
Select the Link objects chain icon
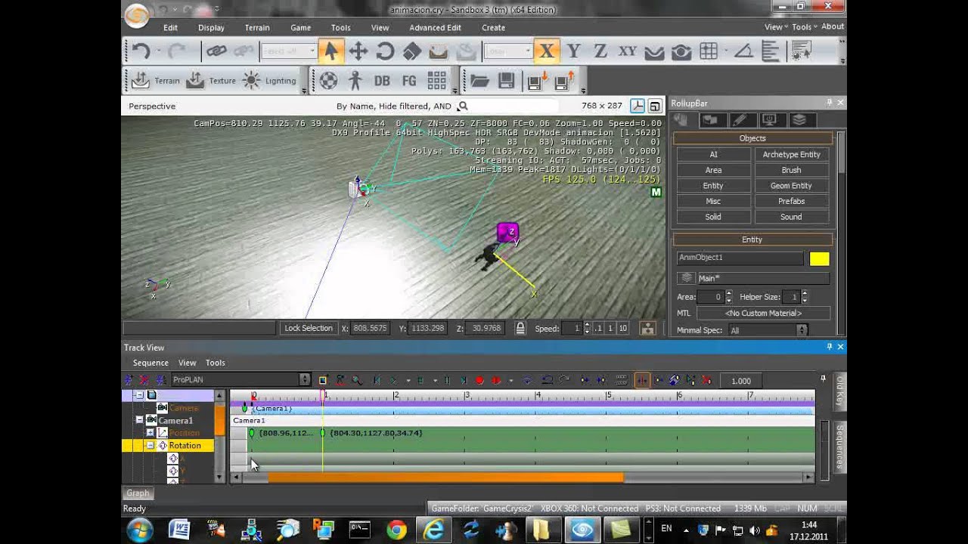(216, 51)
